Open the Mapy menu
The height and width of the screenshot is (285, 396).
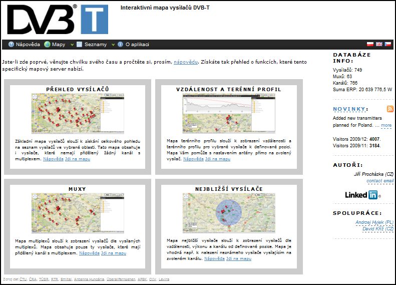pos(59,45)
